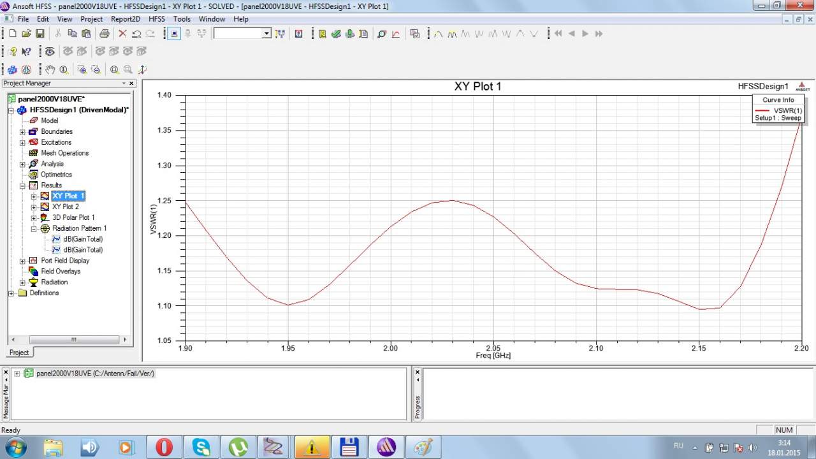
Task: Expand the Definitions folder node
Action: point(11,293)
